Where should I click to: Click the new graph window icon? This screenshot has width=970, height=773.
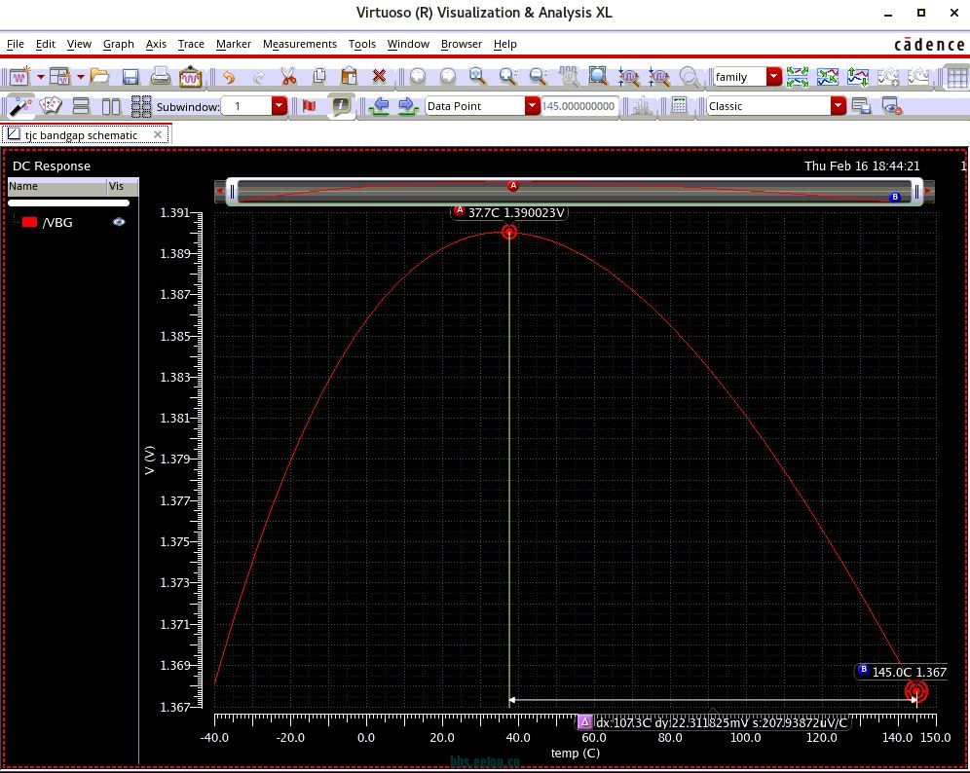tap(19, 77)
